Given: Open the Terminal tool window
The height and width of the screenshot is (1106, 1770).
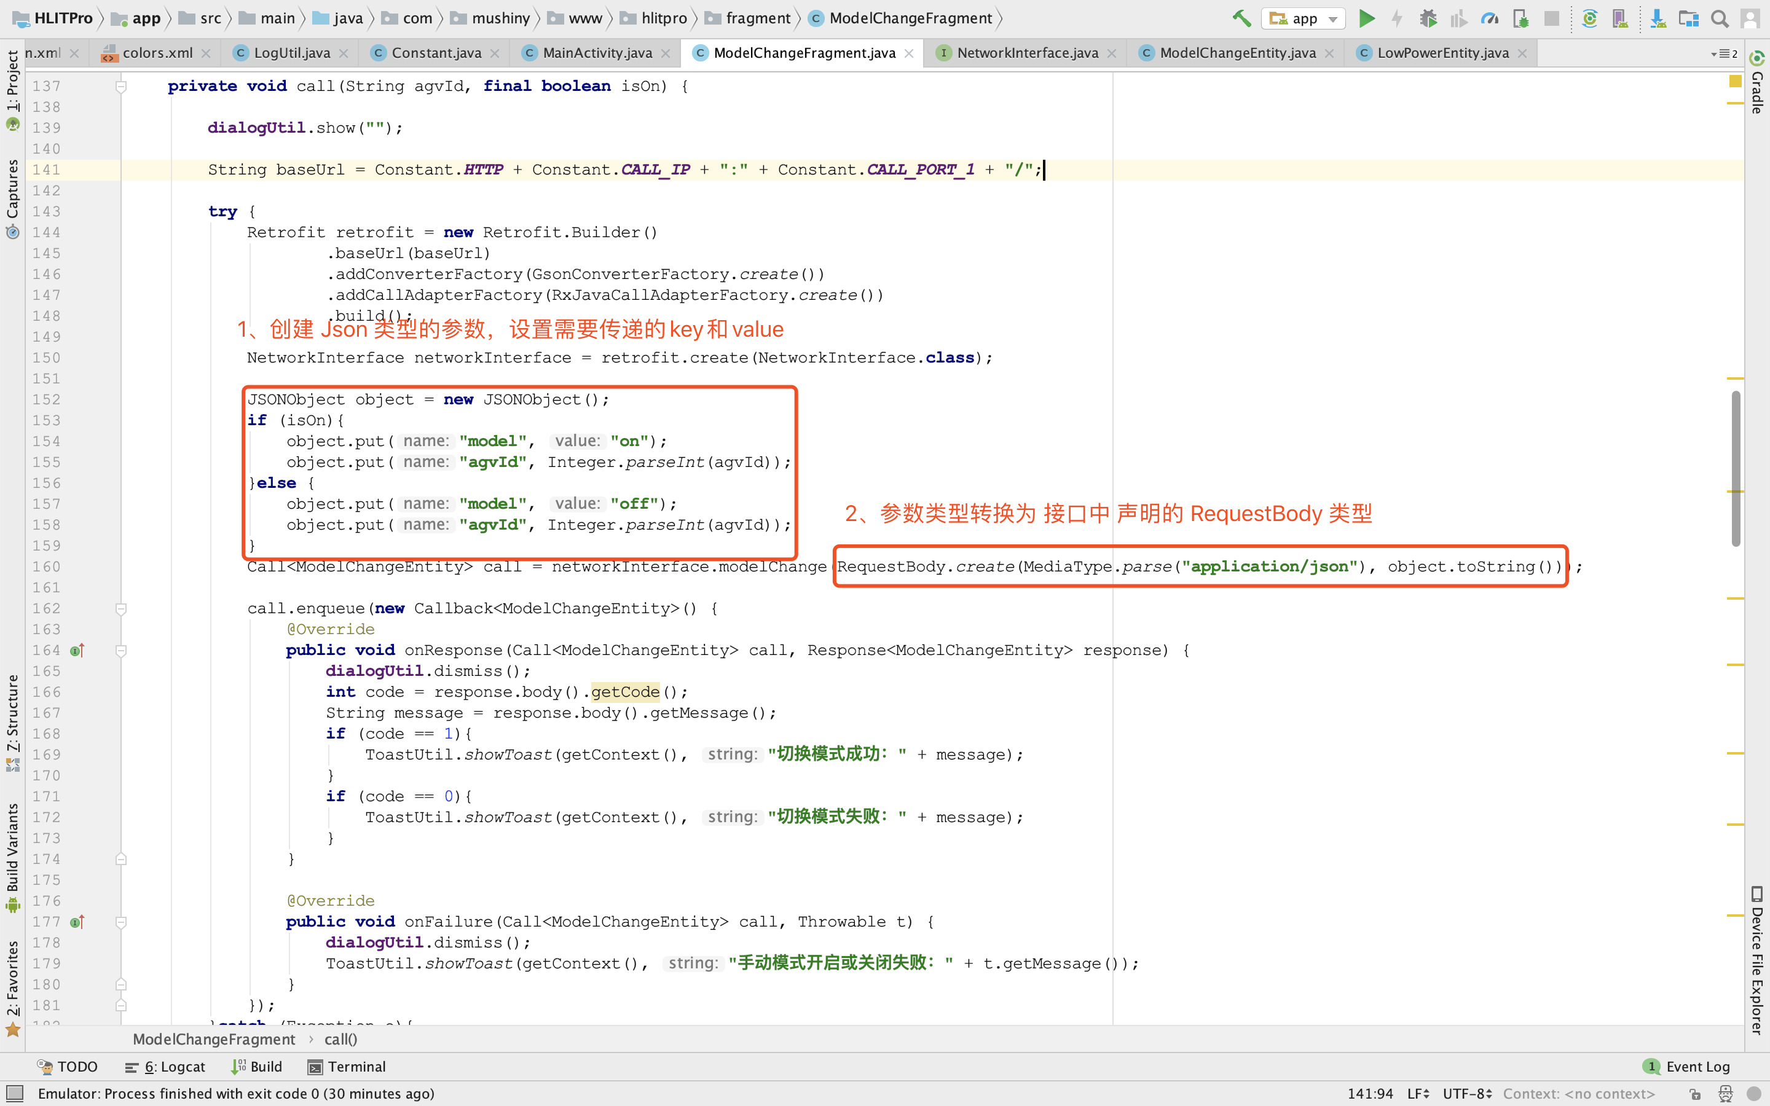Looking at the screenshot, I should tap(347, 1067).
